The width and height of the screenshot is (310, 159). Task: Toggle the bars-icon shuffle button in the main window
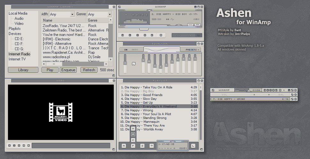[178, 35]
